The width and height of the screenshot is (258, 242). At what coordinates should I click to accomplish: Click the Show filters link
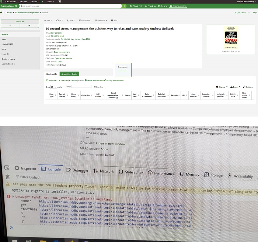coord(52,80)
